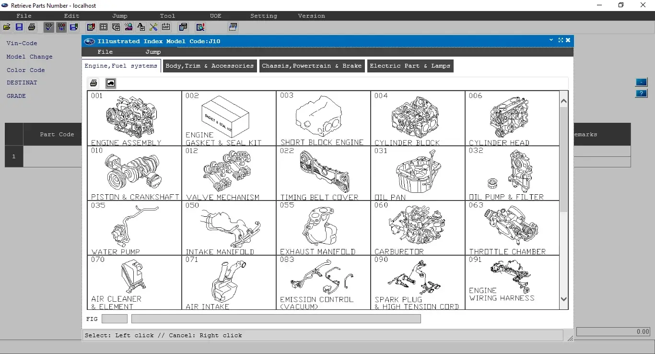Image resolution: width=655 pixels, height=354 pixels.
Task: Toggle the 000-to-1 numbering toolbar button
Action: point(61,27)
